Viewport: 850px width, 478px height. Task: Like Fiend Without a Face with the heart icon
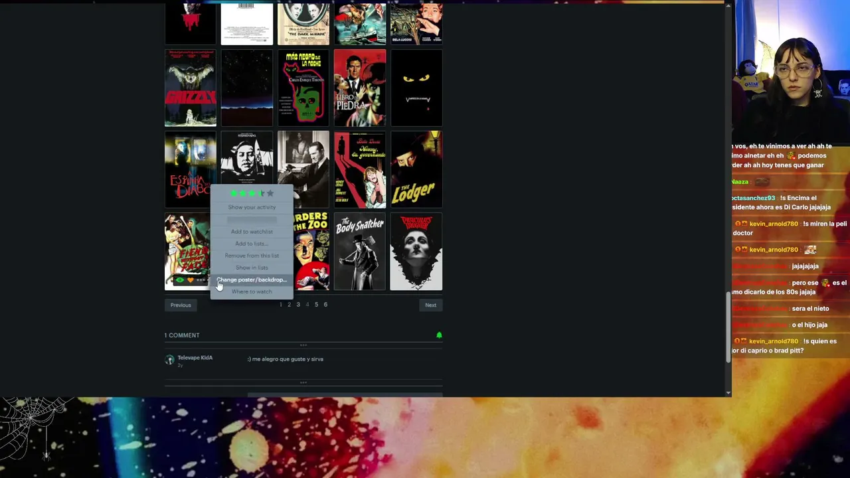pos(190,280)
